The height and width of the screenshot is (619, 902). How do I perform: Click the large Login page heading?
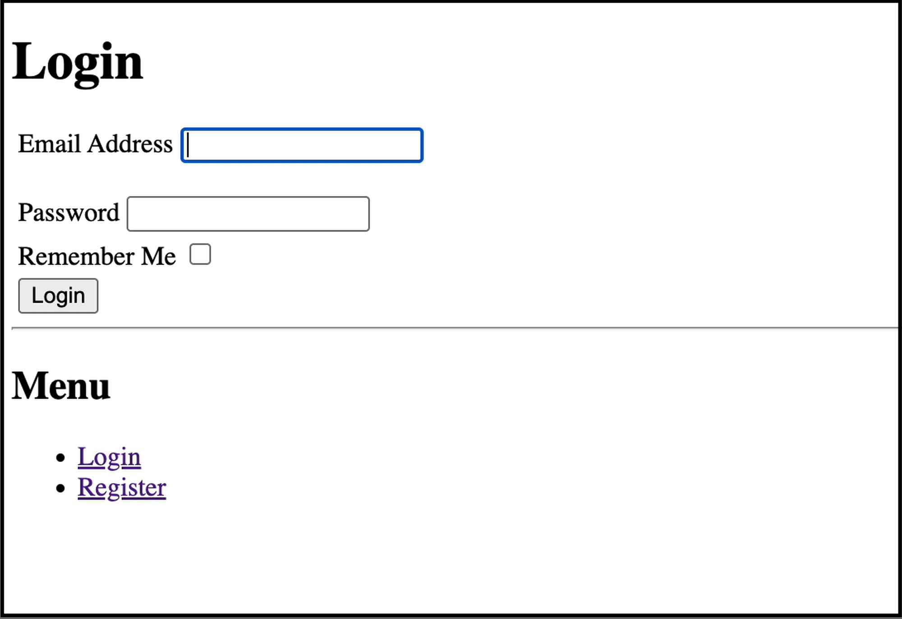point(78,61)
